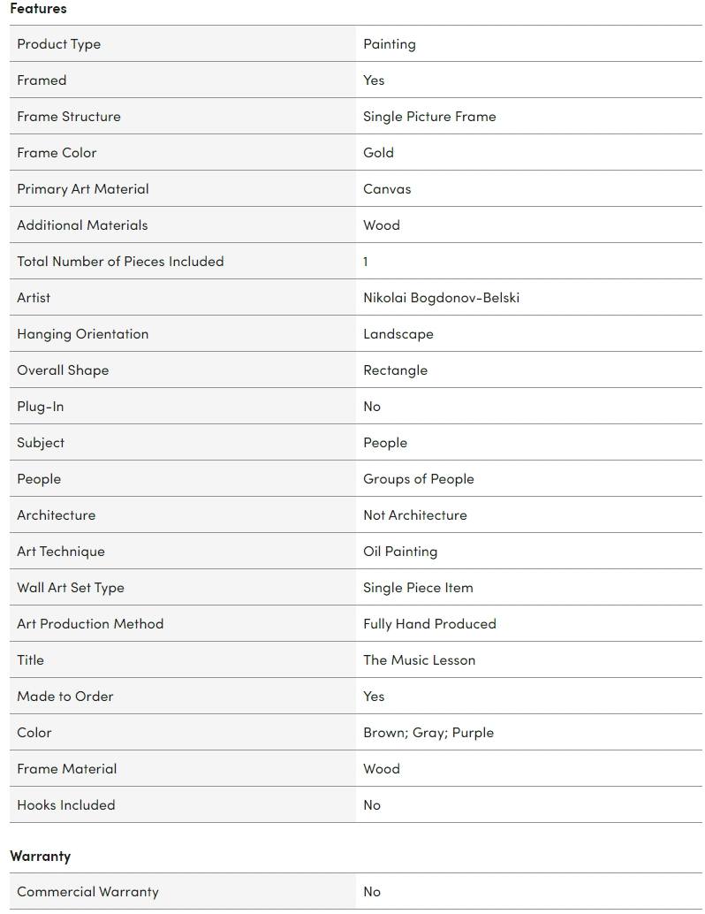
Task: Click the Warranty section heading
Action: pyautogui.click(x=40, y=856)
